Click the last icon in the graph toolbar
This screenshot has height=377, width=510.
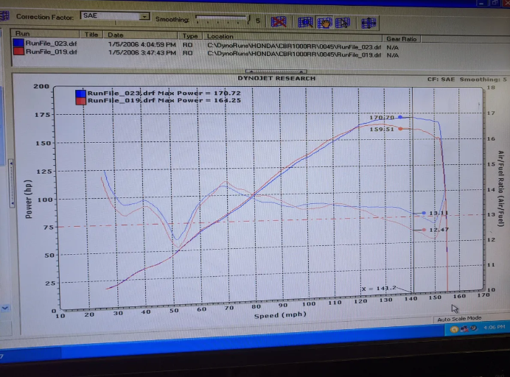pyautogui.click(x=368, y=23)
